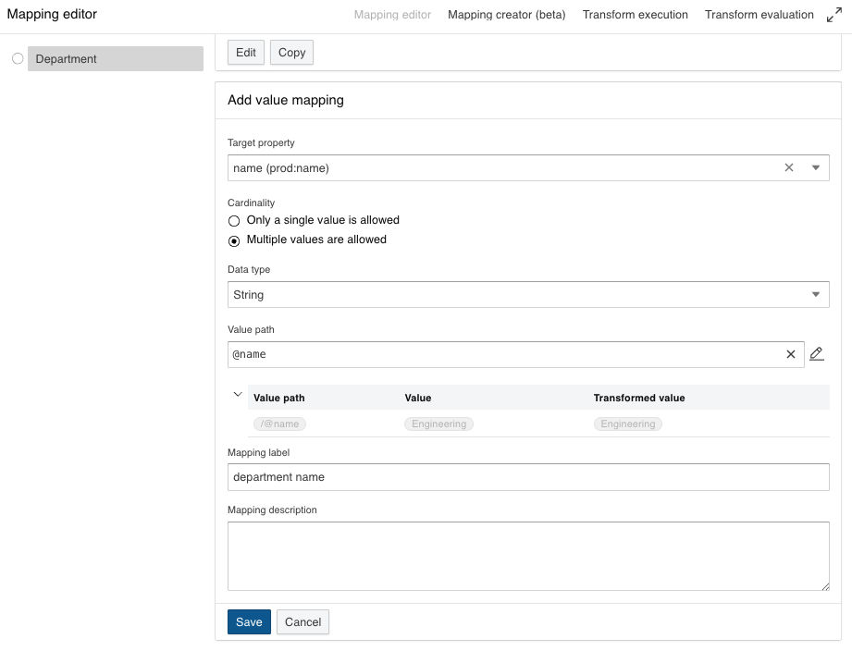Click the Mapping description resize handle

coord(825,586)
